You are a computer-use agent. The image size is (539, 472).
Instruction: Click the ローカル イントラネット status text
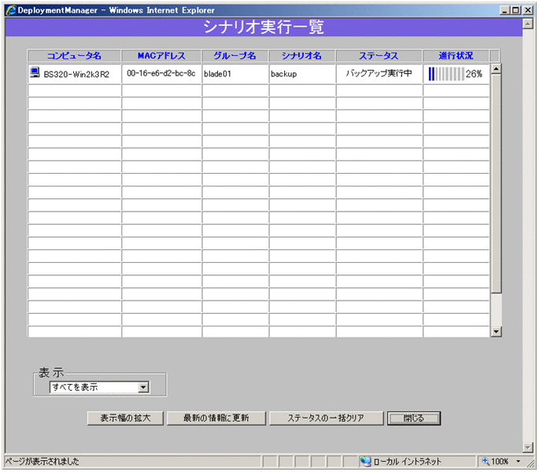click(x=407, y=461)
